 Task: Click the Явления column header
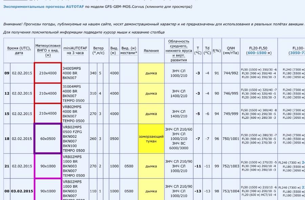point(151,51)
